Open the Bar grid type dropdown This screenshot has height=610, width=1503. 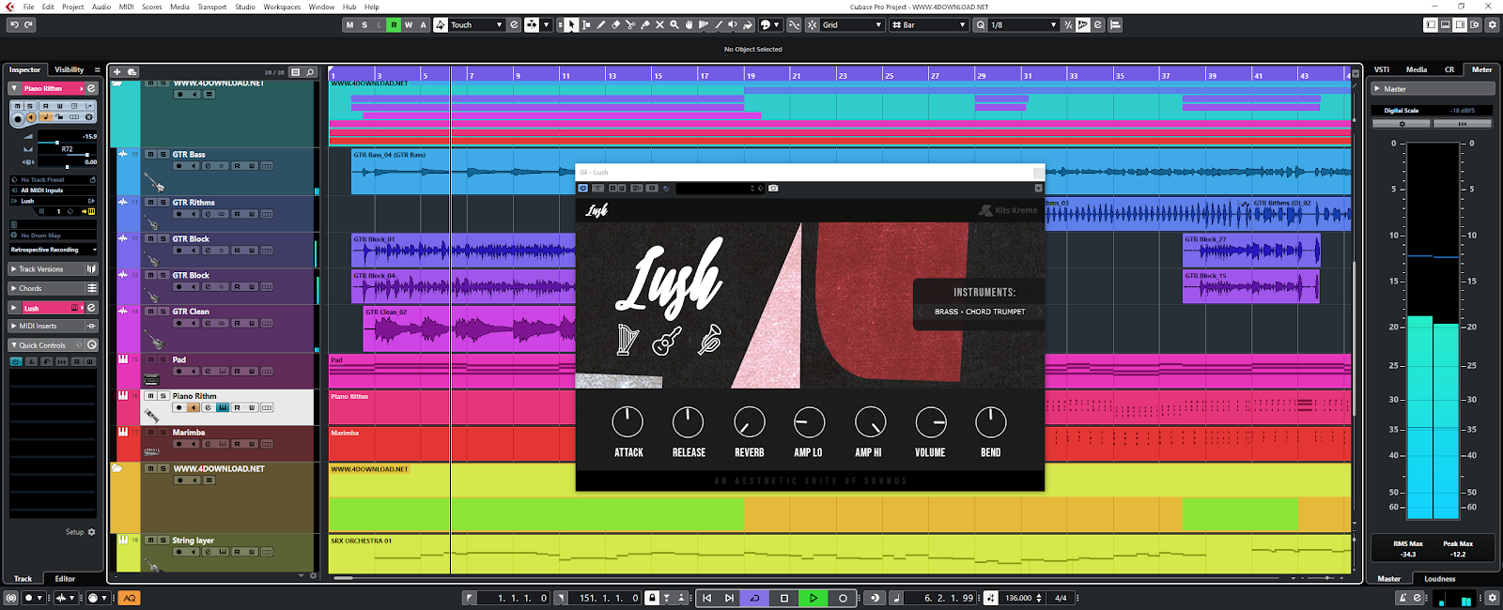(929, 25)
